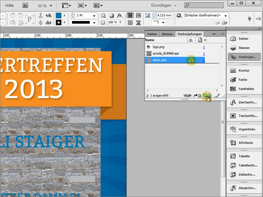
Task: Switch to the Ebenen tab
Action: tap(167, 34)
